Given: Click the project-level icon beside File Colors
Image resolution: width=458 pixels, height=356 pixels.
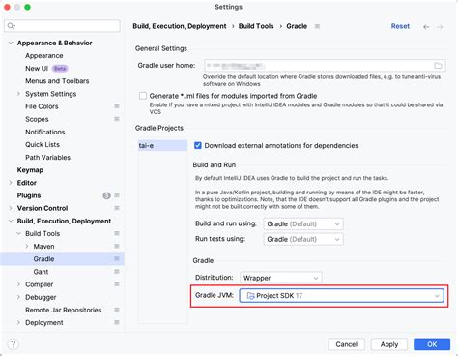Looking at the screenshot, I should click(x=117, y=106).
